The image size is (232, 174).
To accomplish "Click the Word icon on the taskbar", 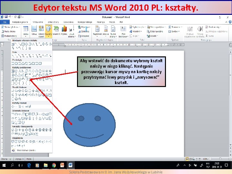I will point(71,165).
